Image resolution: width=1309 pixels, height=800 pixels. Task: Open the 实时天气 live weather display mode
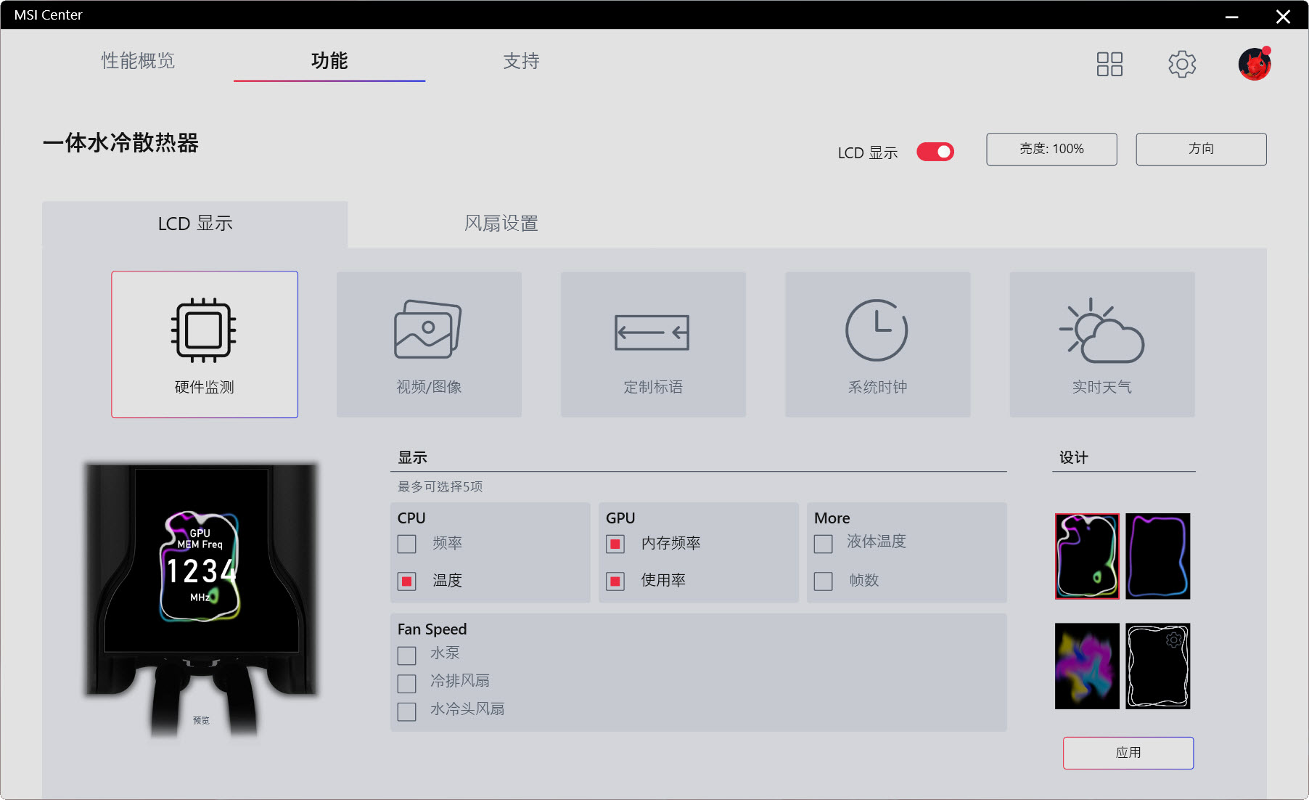coord(1101,344)
